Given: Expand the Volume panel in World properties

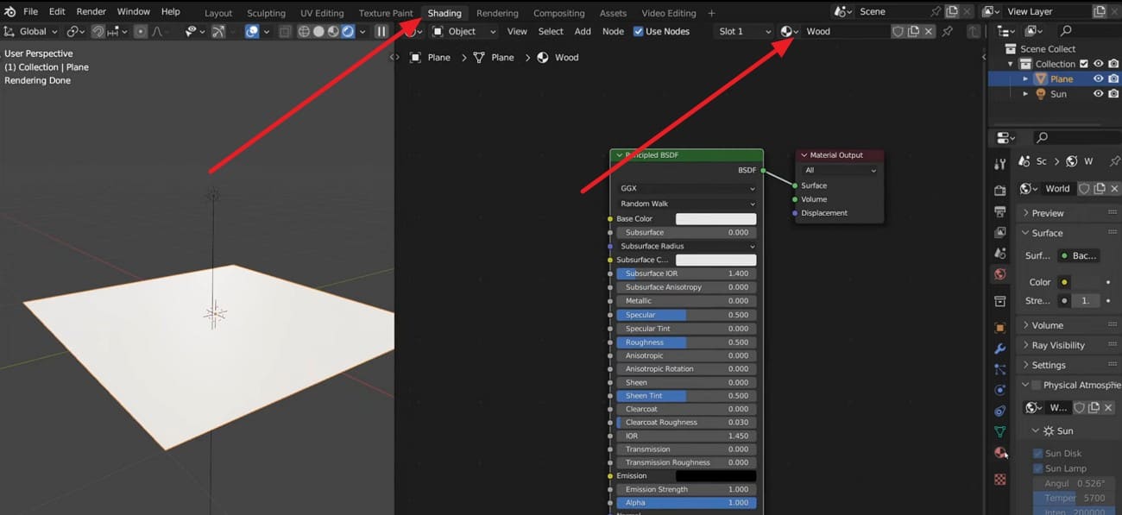Looking at the screenshot, I should pyautogui.click(x=1049, y=324).
